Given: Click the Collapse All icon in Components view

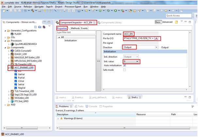Looking at the screenshot, I should pos(36,27).
